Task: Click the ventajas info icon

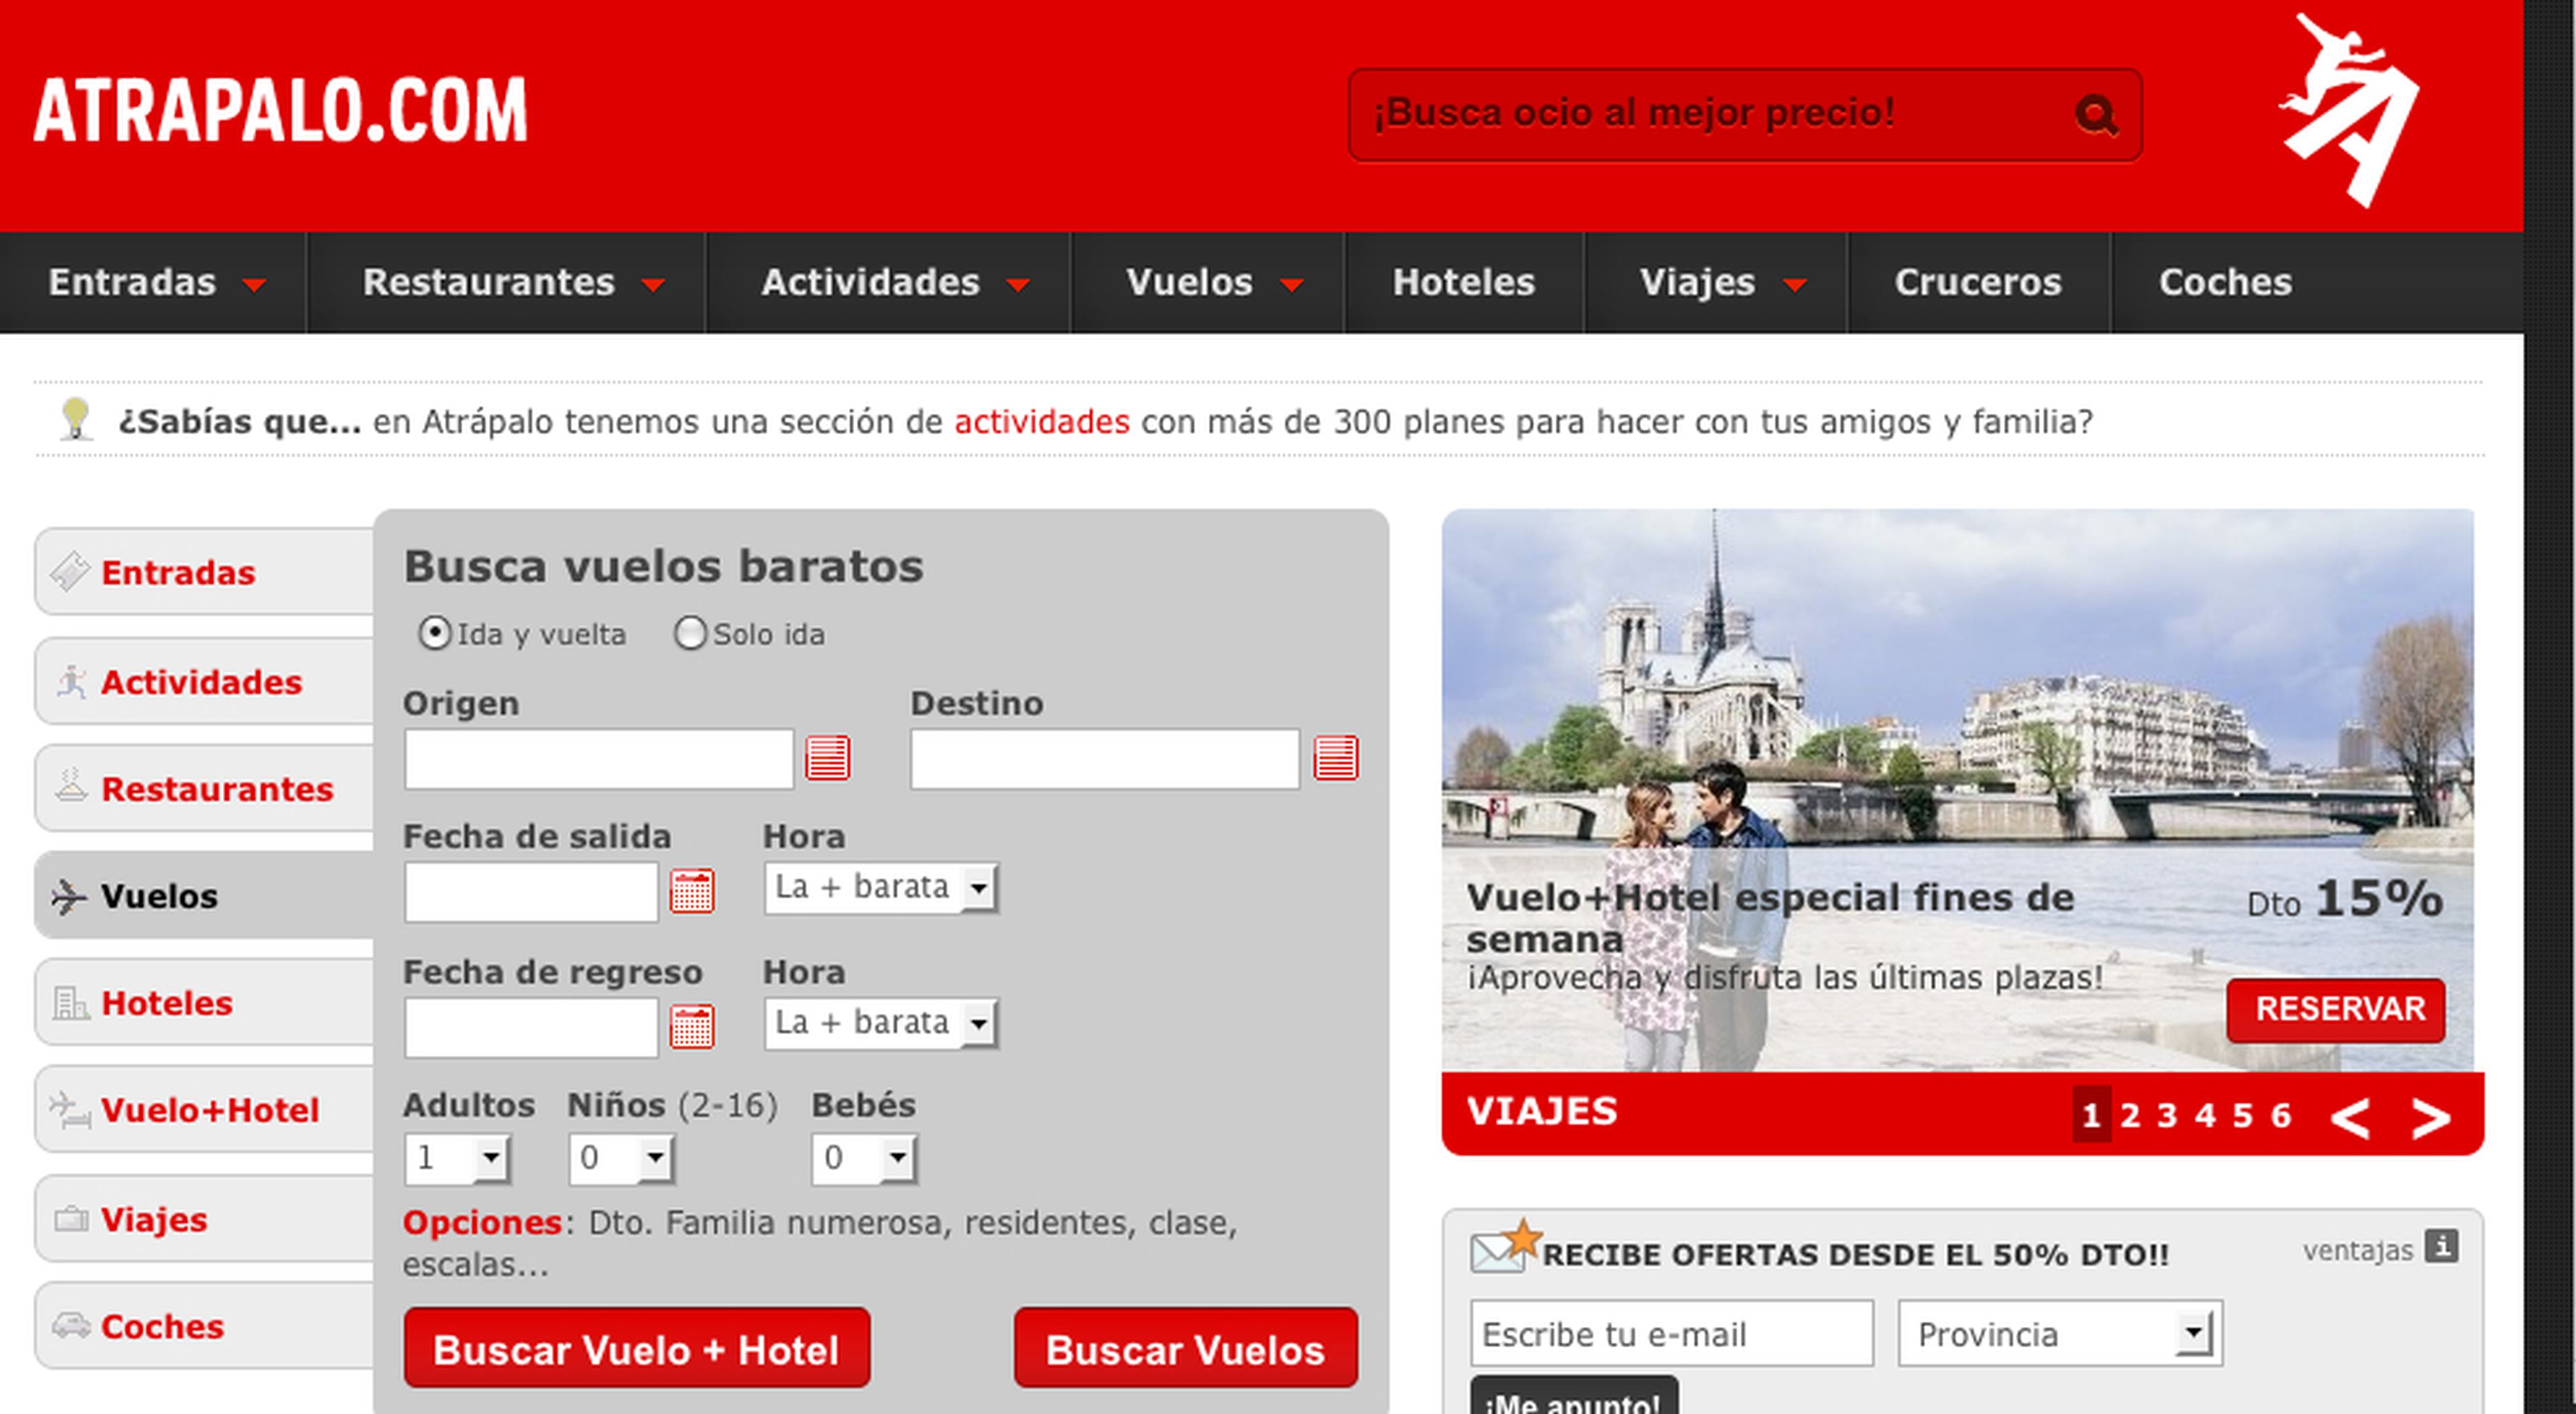Action: [2441, 1247]
